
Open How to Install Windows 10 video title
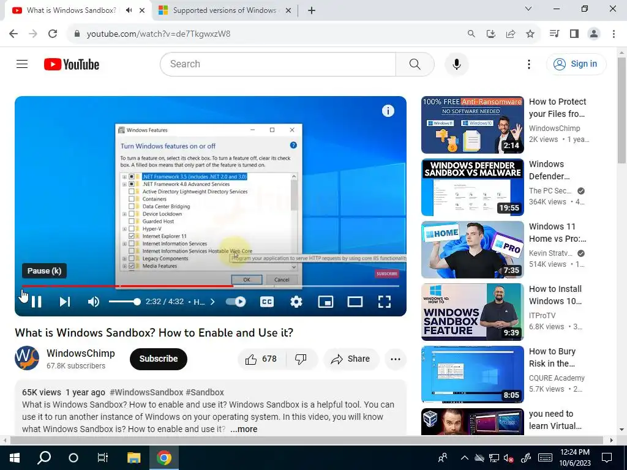tap(555, 295)
